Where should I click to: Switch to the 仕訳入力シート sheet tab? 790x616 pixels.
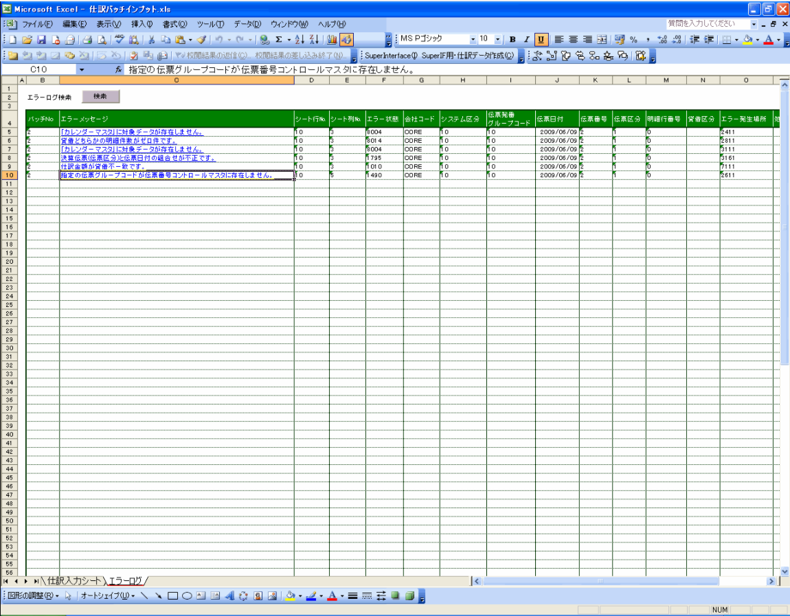pyautogui.click(x=74, y=581)
